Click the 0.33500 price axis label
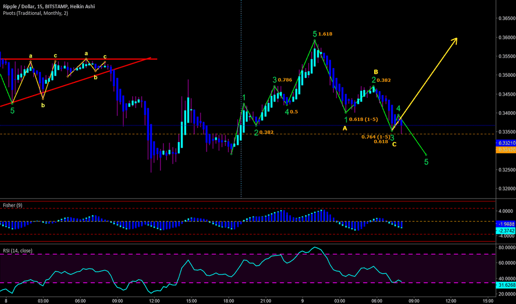516x304 pixels. 507,132
